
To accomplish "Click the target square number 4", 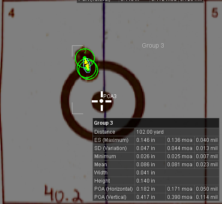I will 12,13.
